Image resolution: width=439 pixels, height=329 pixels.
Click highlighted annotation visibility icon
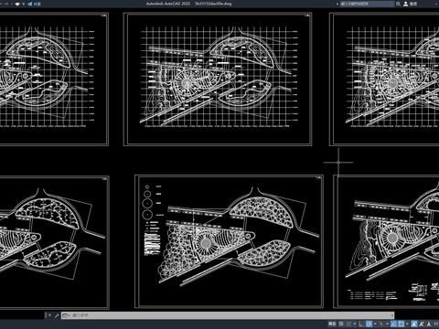pyautogui.click(x=414, y=324)
